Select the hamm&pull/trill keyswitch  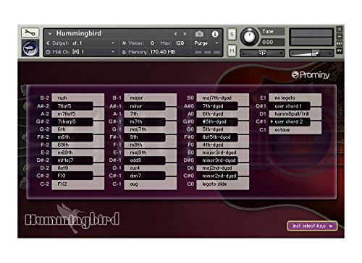(x=295, y=113)
